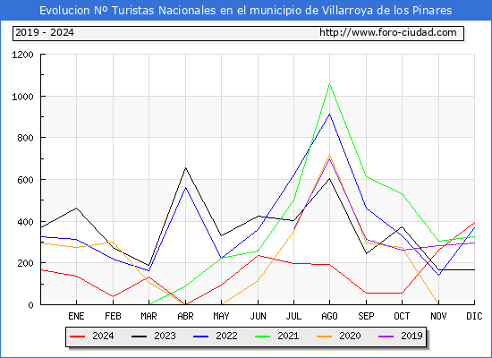Click the purple 2019 legend color line
Image resolution: width=492 pixels, height=358 pixels.
coord(386,337)
